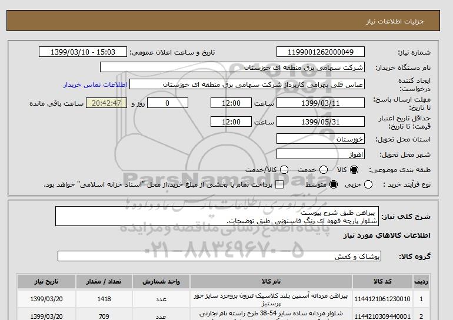Click the page header جزئیات اطلاعات نیاز

[x=395, y=21]
